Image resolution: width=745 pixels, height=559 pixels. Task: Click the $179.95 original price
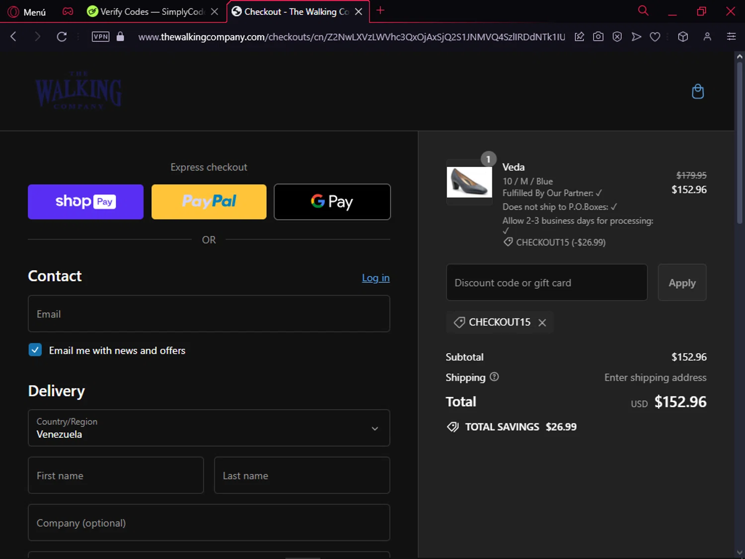point(691,175)
